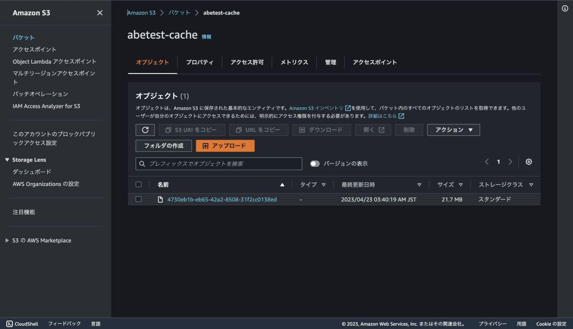Click the CloudShell icon in footer

9,324
